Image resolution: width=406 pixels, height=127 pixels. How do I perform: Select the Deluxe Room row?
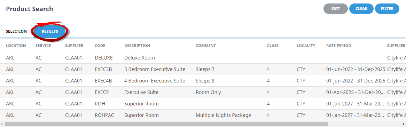tap(203, 58)
